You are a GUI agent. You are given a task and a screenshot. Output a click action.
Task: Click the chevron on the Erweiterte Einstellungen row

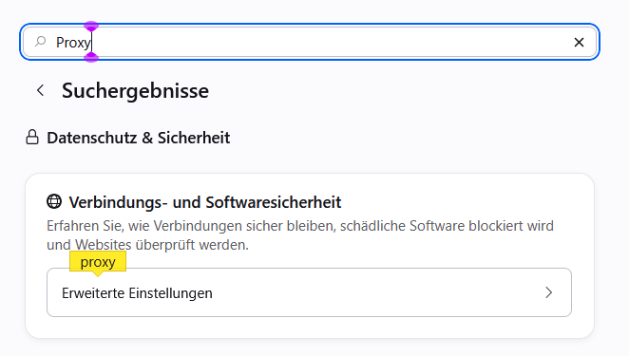pyautogui.click(x=549, y=292)
